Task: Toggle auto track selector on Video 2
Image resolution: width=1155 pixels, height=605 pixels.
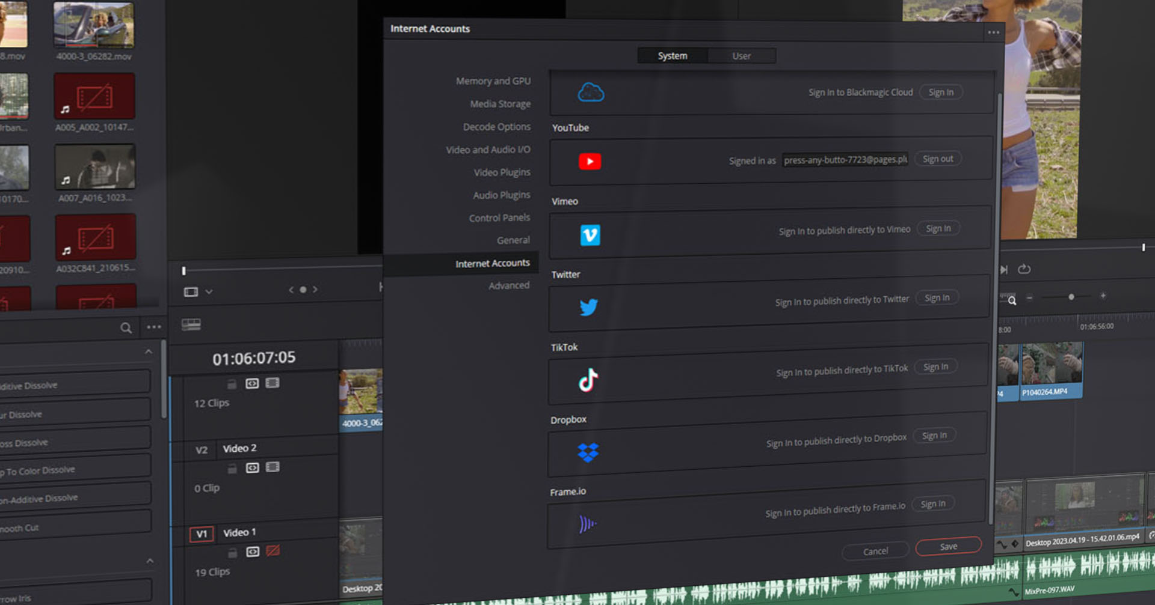Action: point(252,467)
